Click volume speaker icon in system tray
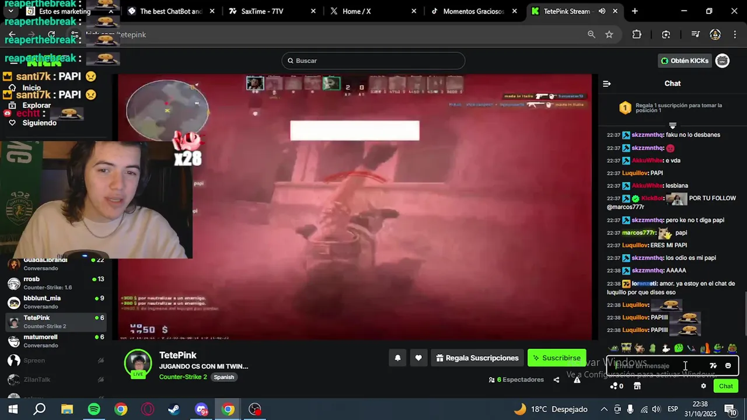Viewport: 747px width, 420px height. (x=656, y=409)
